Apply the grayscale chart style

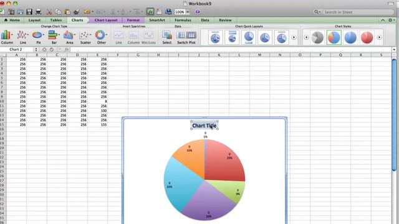pos(317,37)
